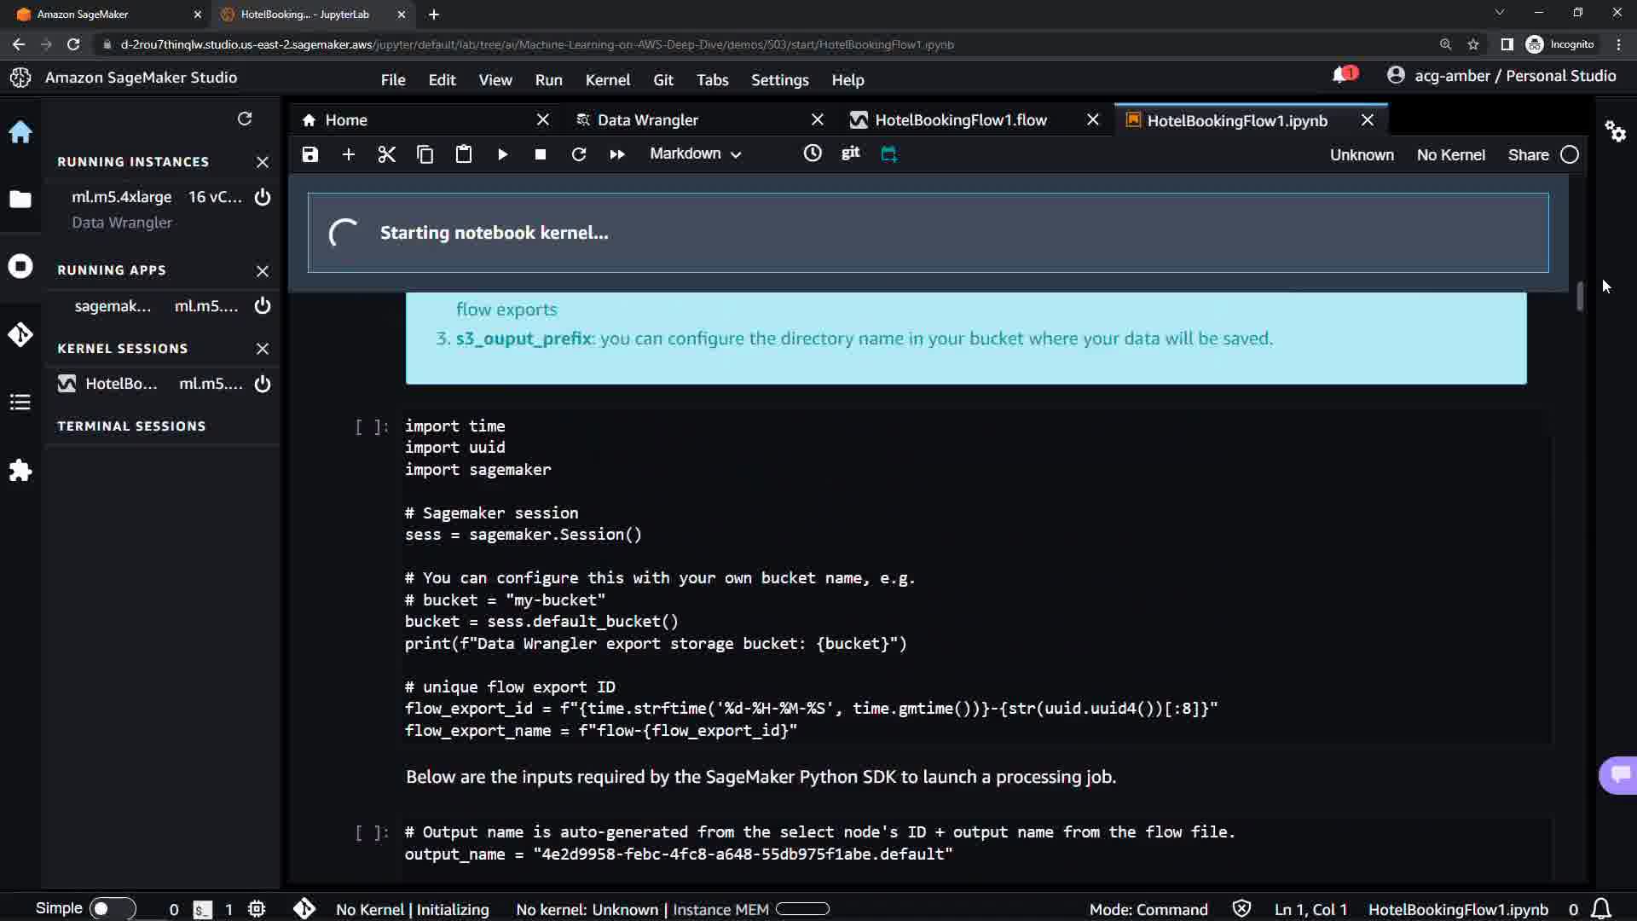
Task: Shut down HotelBo... kernel session power button
Action: (x=263, y=384)
